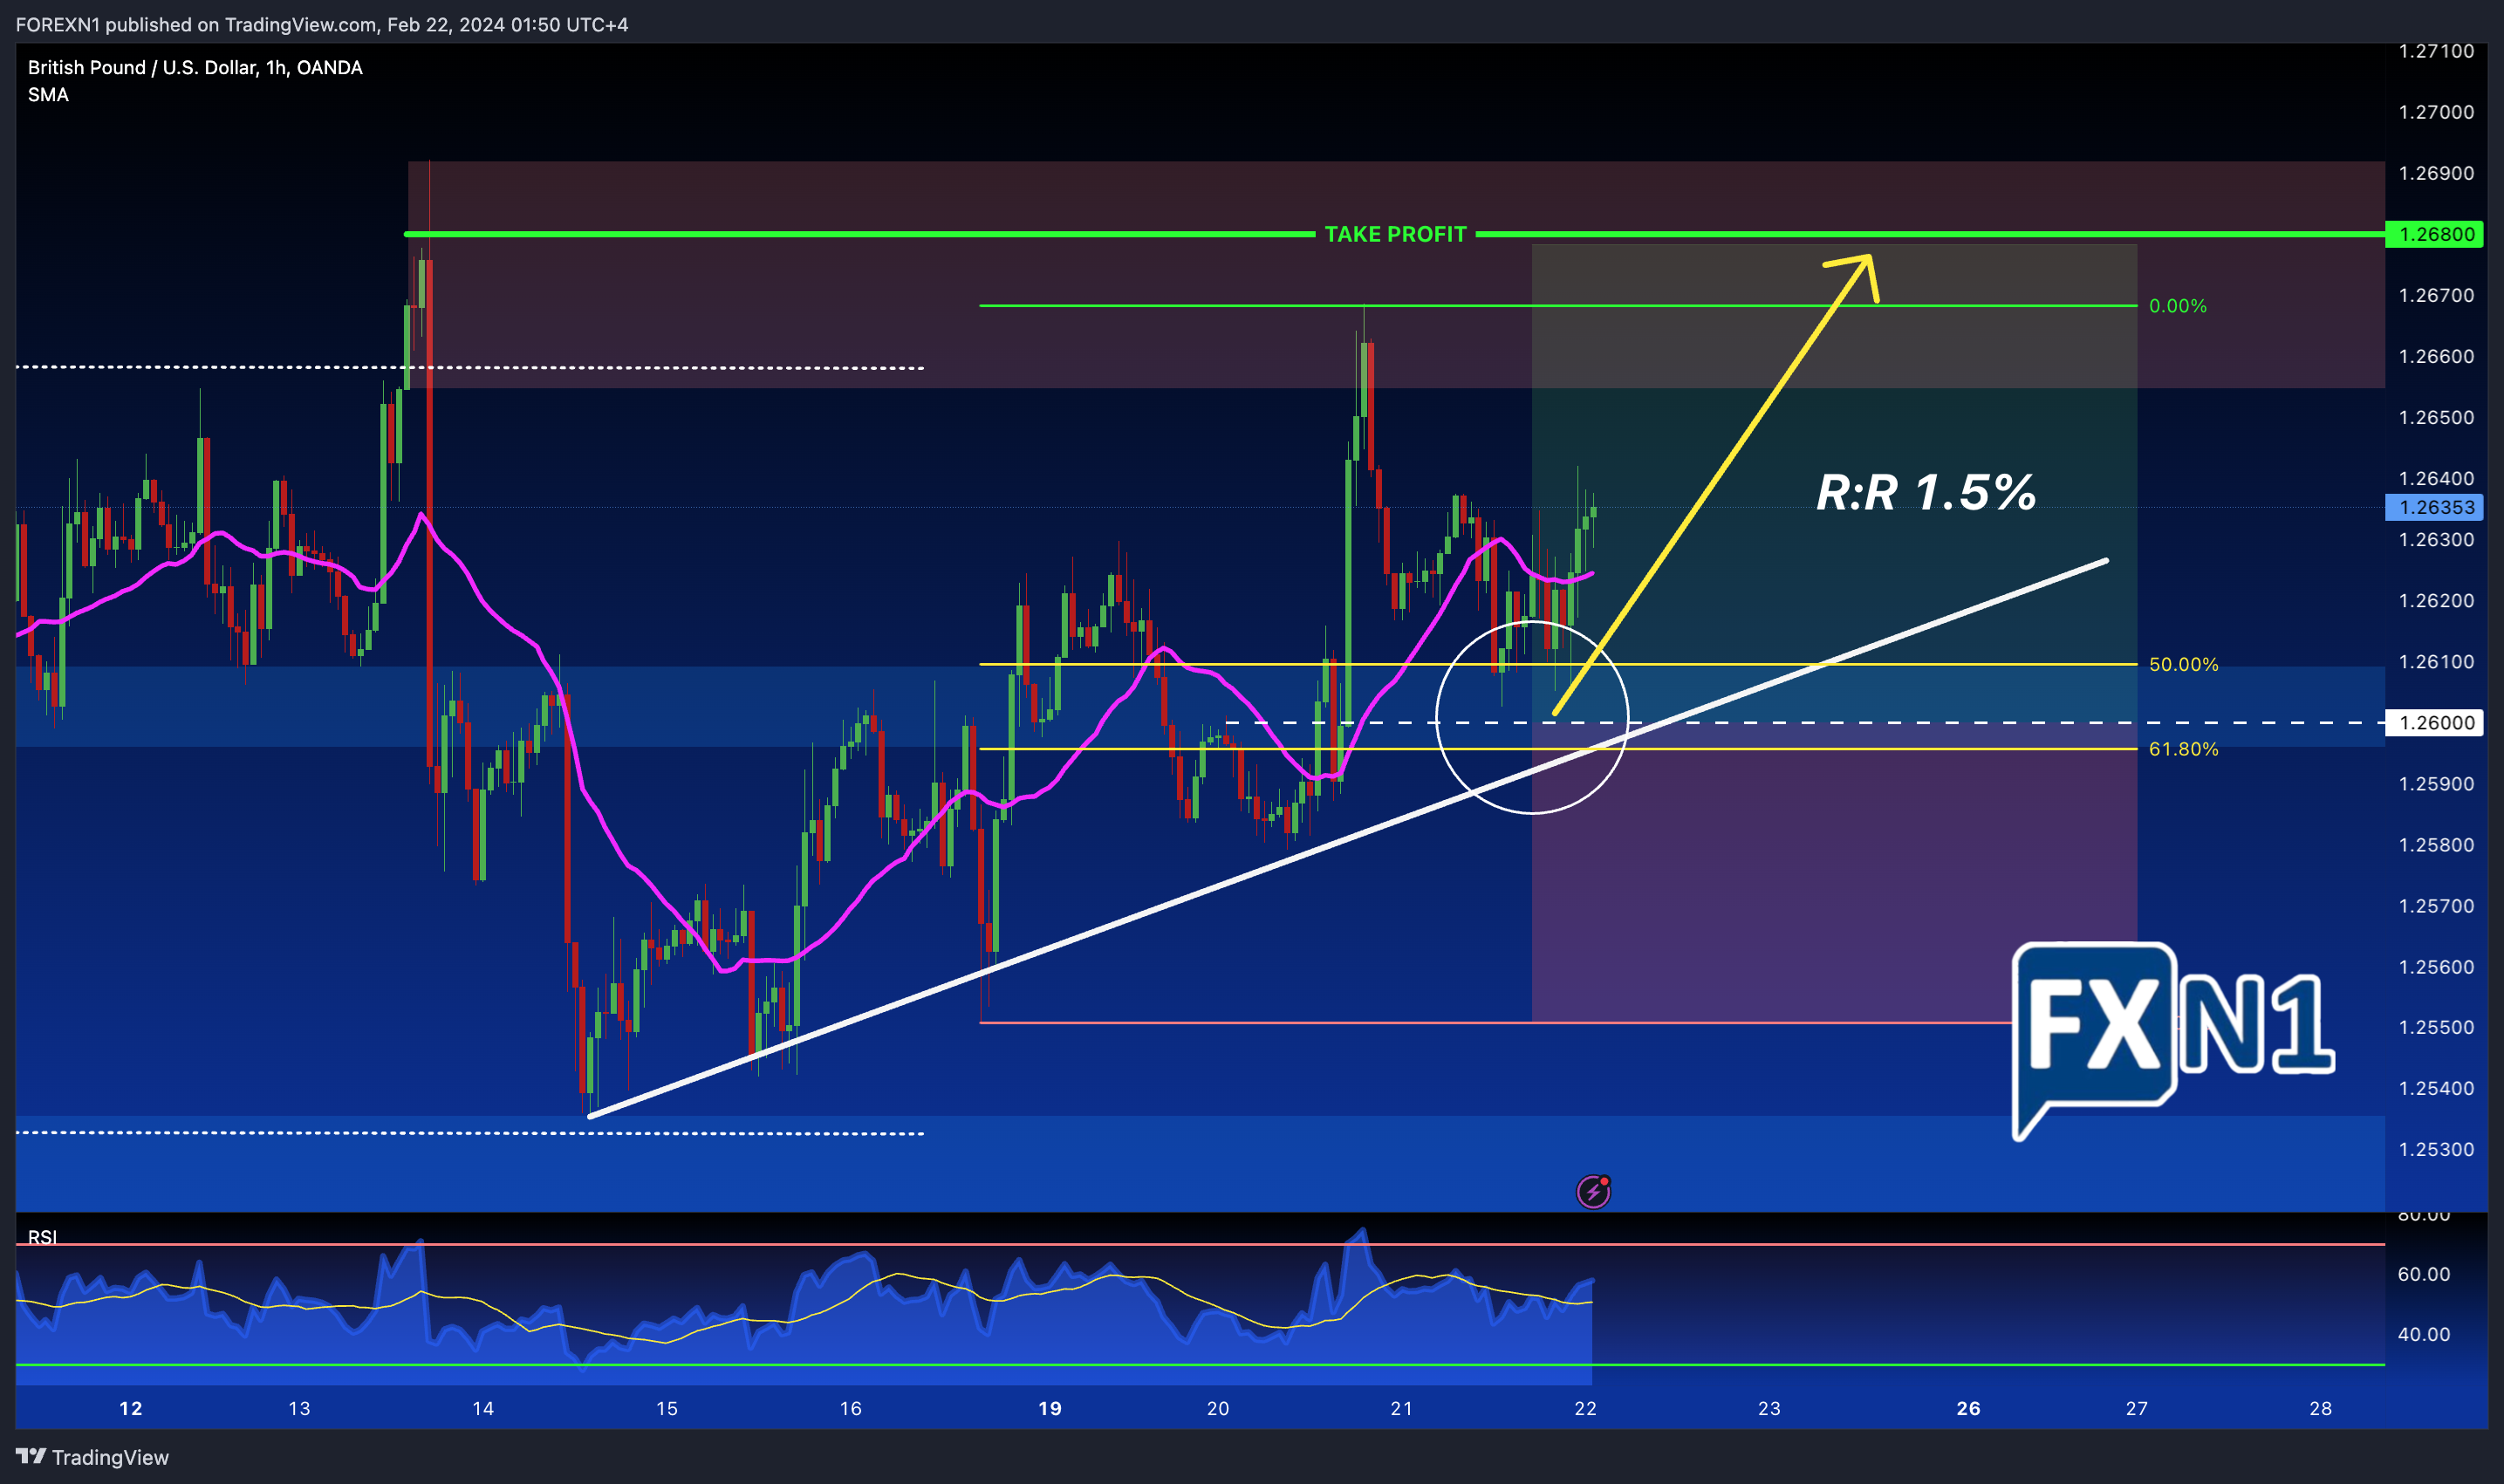Click the FOREXN1 published header text
This screenshot has height=1484, width=2504.
click(x=322, y=24)
